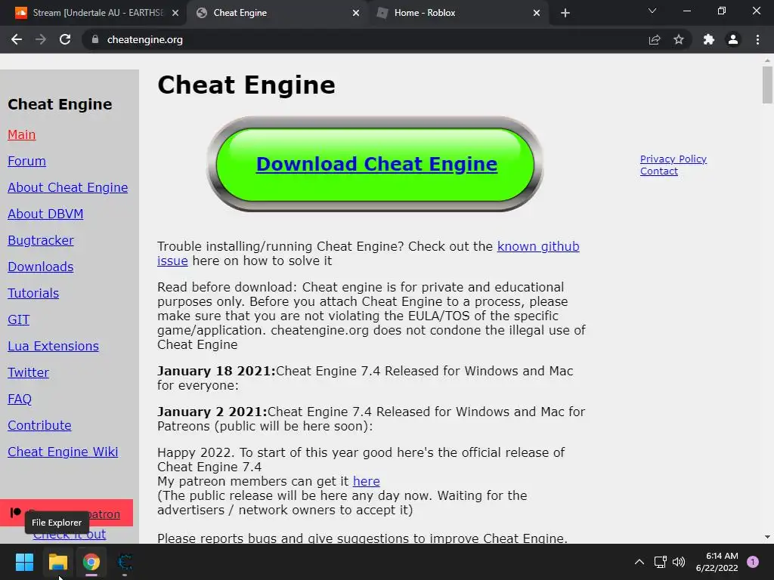Reload the cheatengine.org page
The image size is (774, 580).
pos(65,39)
